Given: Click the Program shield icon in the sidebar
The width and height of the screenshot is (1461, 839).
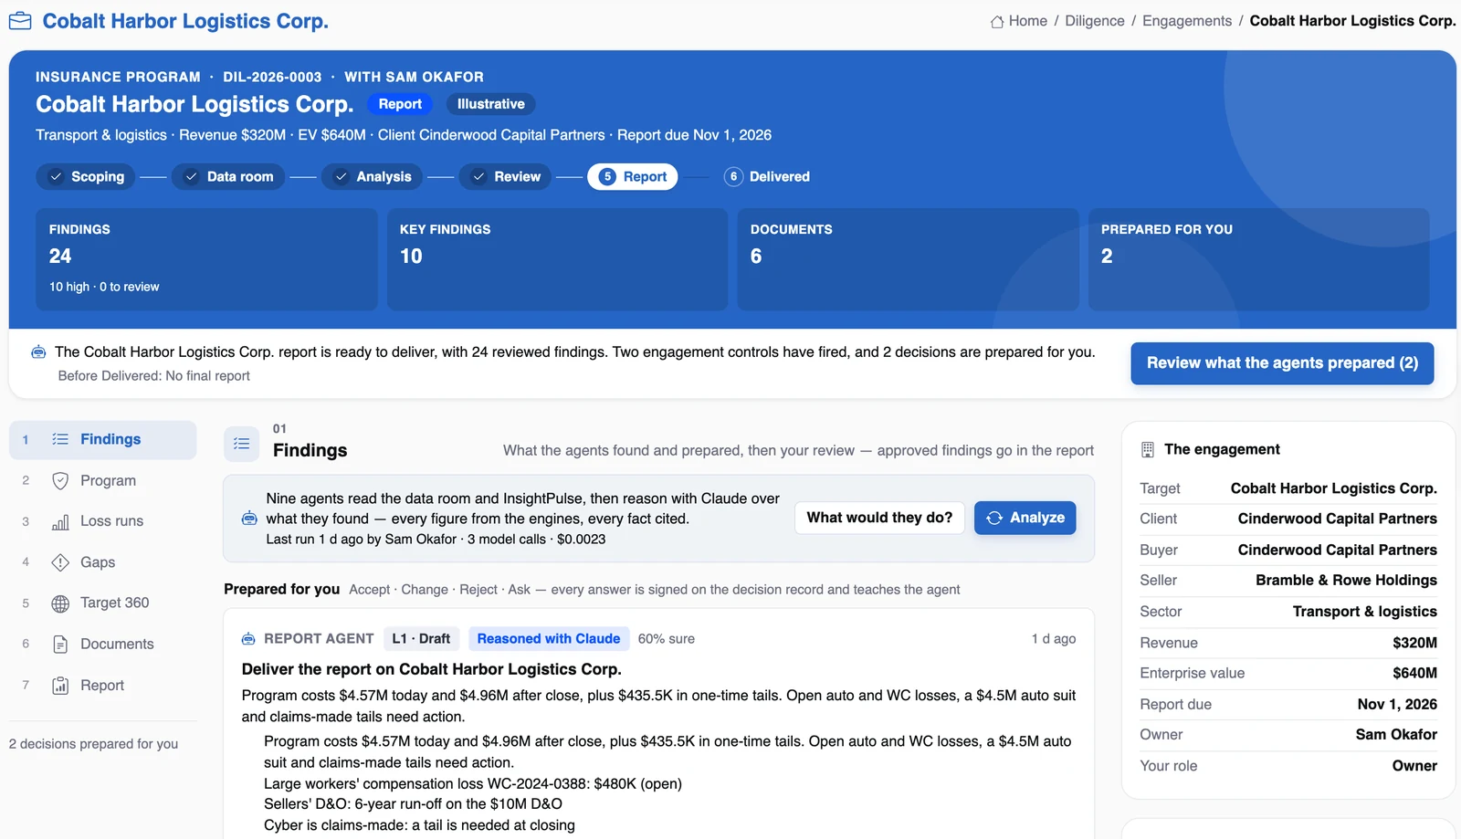Looking at the screenshot, I should click(x=60, y=481).
